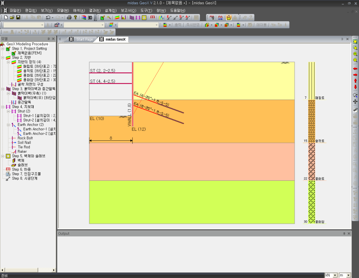Open the 해석(A) menu
Viewport: 359px width, 278px height.
(79, 10)
